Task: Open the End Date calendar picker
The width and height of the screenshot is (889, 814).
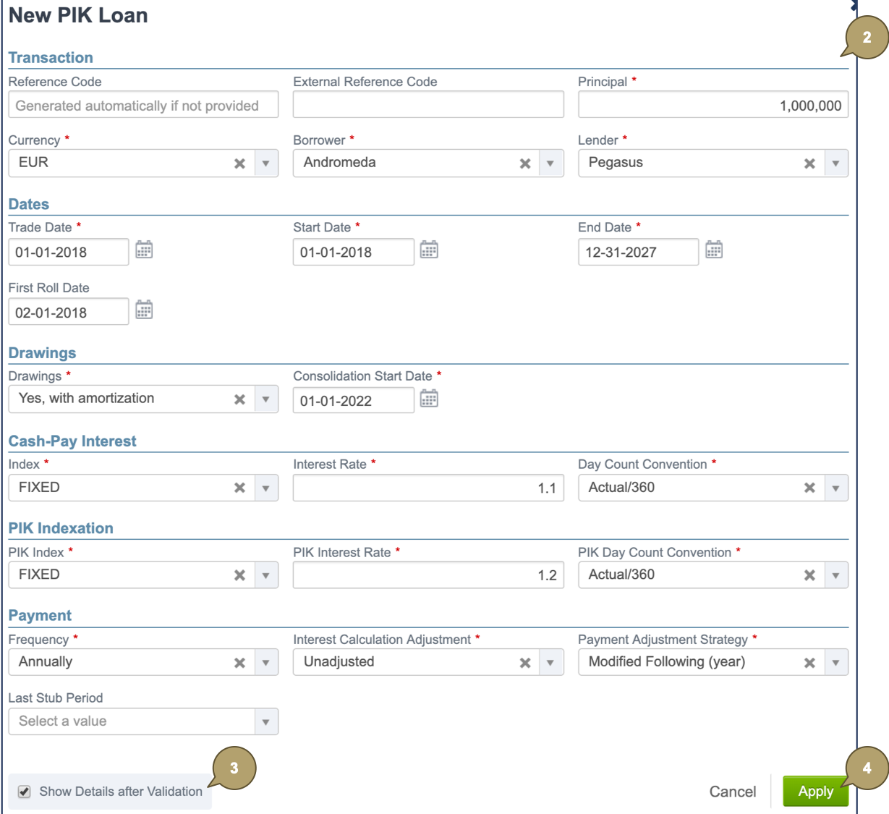Action: pyautogui.click(x=714, y=250)
